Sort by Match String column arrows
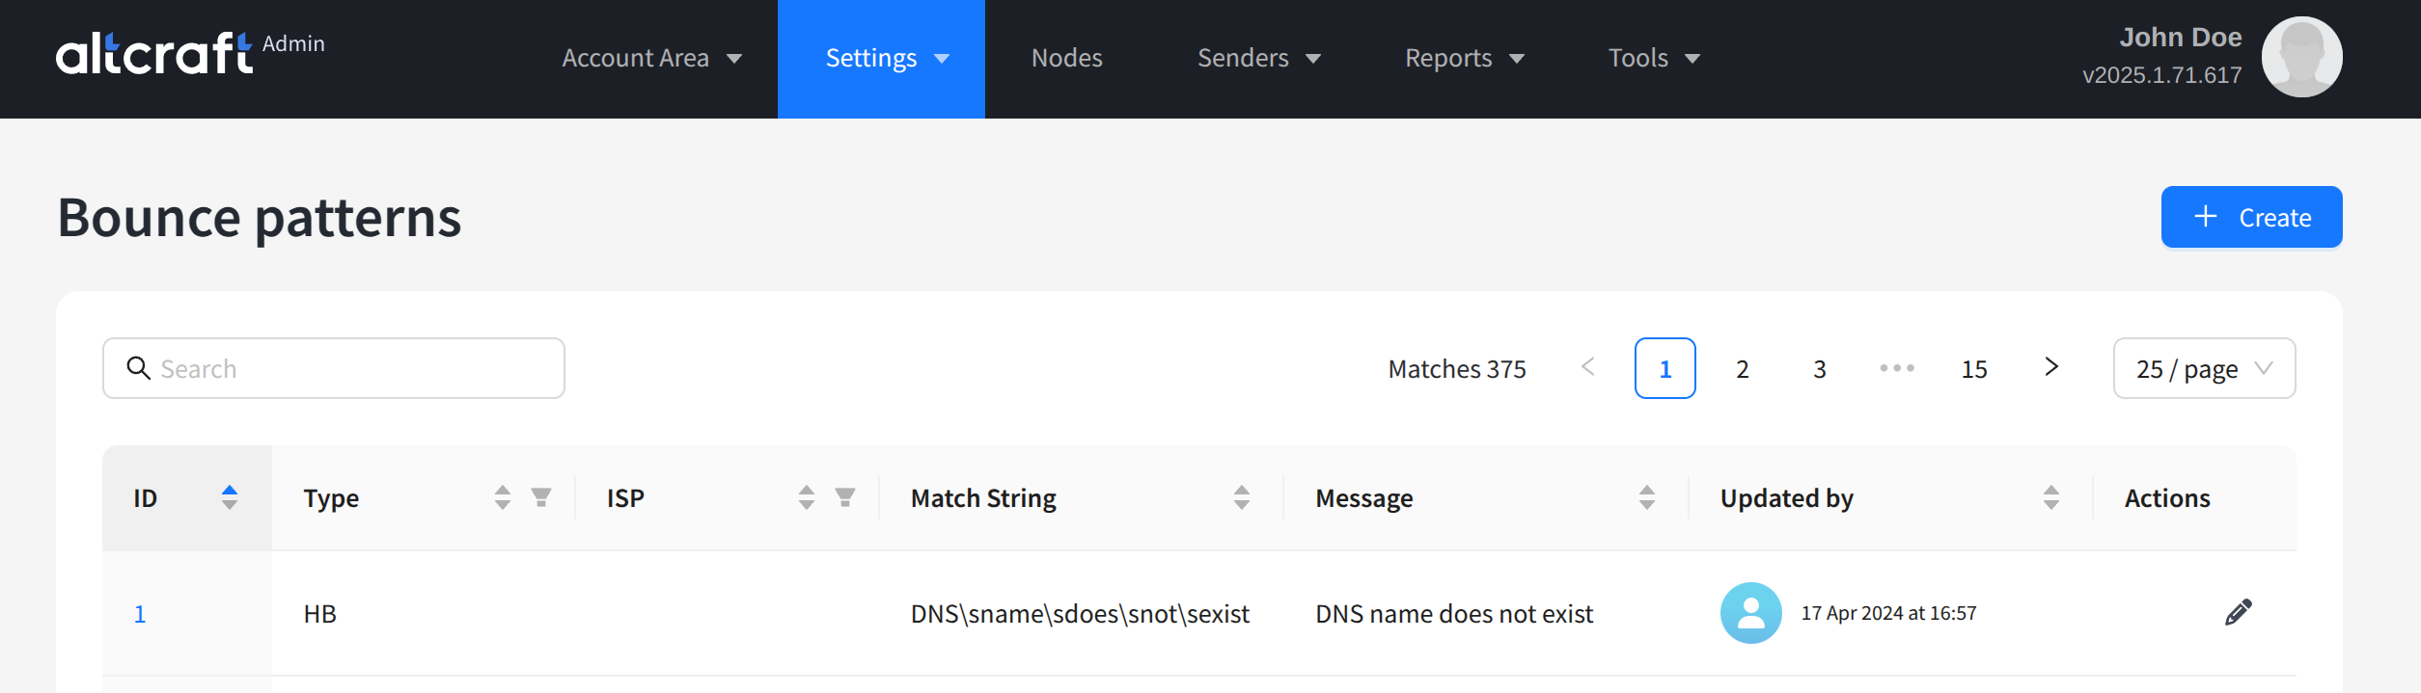The width and height of the screenshot is (2421, 693). tap(1241, 497)
